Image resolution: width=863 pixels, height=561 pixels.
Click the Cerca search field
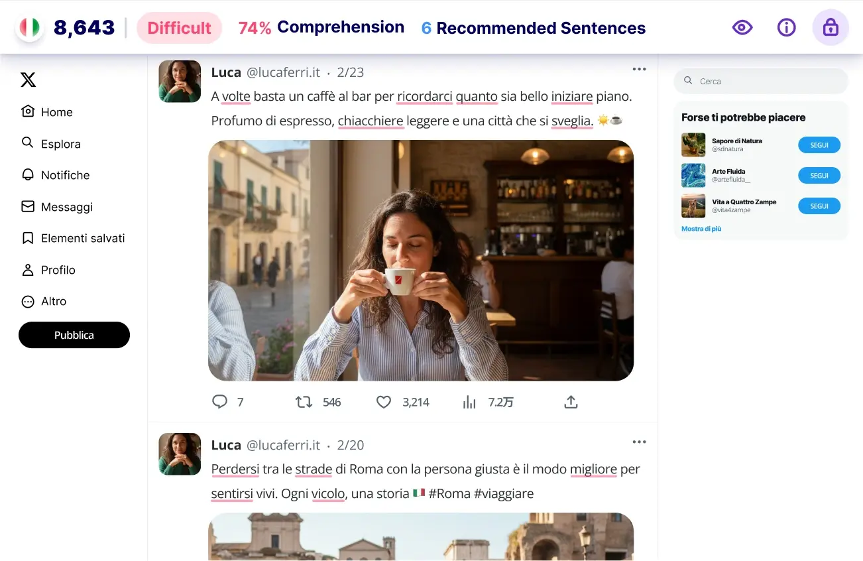coord(761,81)
